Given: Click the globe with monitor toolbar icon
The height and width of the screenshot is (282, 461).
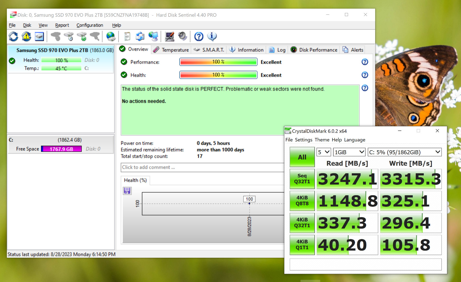Looking at the screenshot, I should click(153, 36).
